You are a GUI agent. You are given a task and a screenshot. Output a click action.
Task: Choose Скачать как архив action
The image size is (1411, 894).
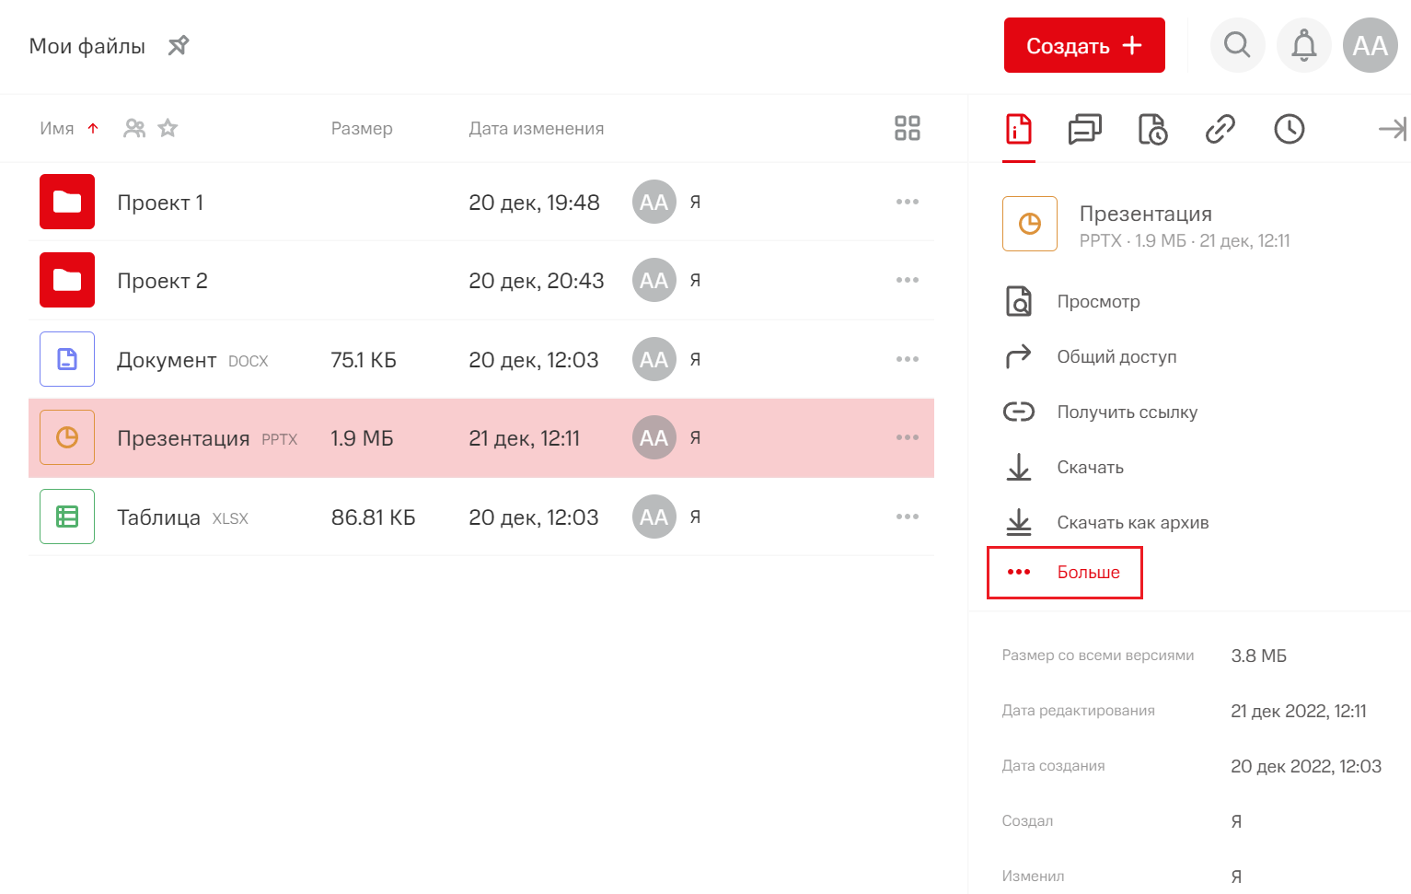pyautogui.click(x=1132, y=523)
